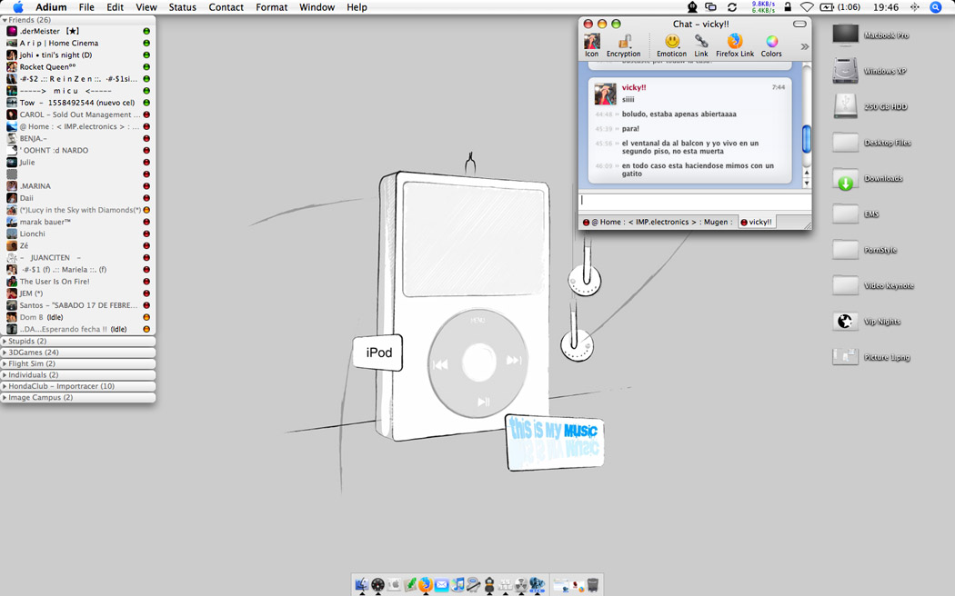
Task: Click the Adium duck menu bar icon
Action: pos(692,7)
